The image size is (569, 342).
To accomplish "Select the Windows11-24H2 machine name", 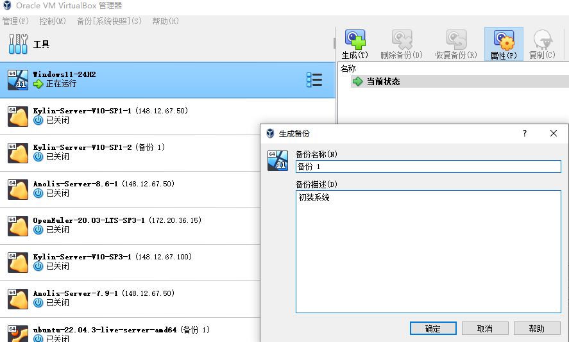I will click(x=64, y=74).
